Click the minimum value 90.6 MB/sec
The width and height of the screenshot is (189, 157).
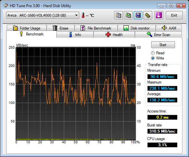(162, 77)
